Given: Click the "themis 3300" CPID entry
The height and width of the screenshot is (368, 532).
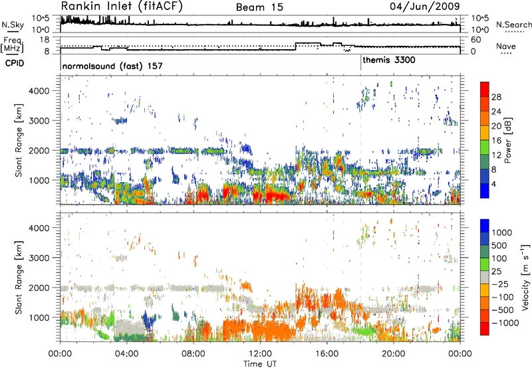Looking at the screenshot, I should [x=389, y=60].
